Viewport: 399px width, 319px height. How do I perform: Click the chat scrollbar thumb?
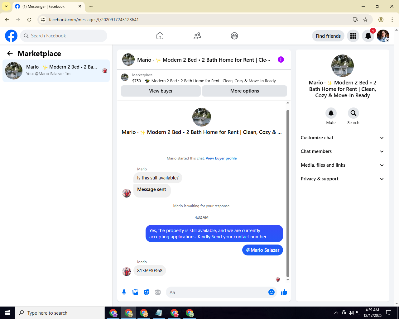click(288, 193)
